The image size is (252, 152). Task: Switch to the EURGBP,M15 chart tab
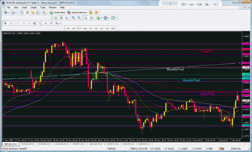click(x=44, y=144)
